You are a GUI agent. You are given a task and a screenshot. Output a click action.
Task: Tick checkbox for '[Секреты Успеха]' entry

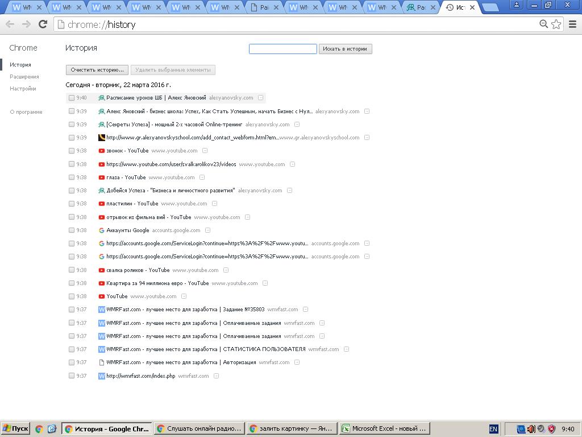click(72, 125)
